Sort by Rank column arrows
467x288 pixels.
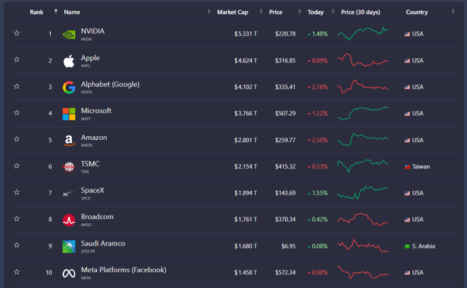(55, 12)
